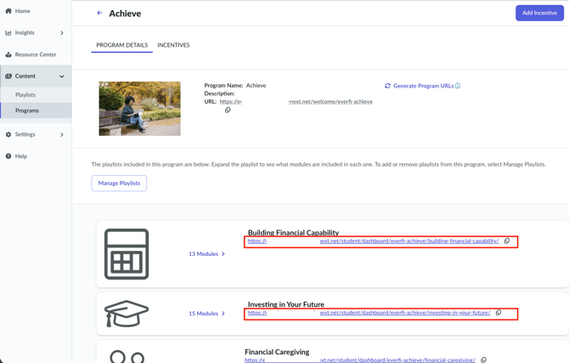Screen dimensions: 569x363
Task: Click the Achieve page heading
Action: coord(125,14)
